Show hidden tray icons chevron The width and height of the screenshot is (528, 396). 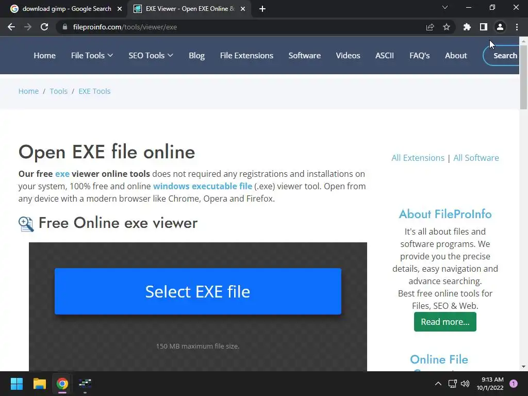[438, 384]
